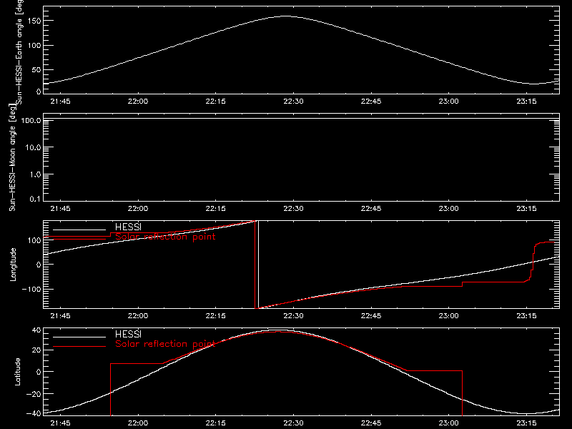Screen dimensions: 572x429
Task: Click the white HESSI legend line in Longitude plot
Action: (x=79, y=230)
